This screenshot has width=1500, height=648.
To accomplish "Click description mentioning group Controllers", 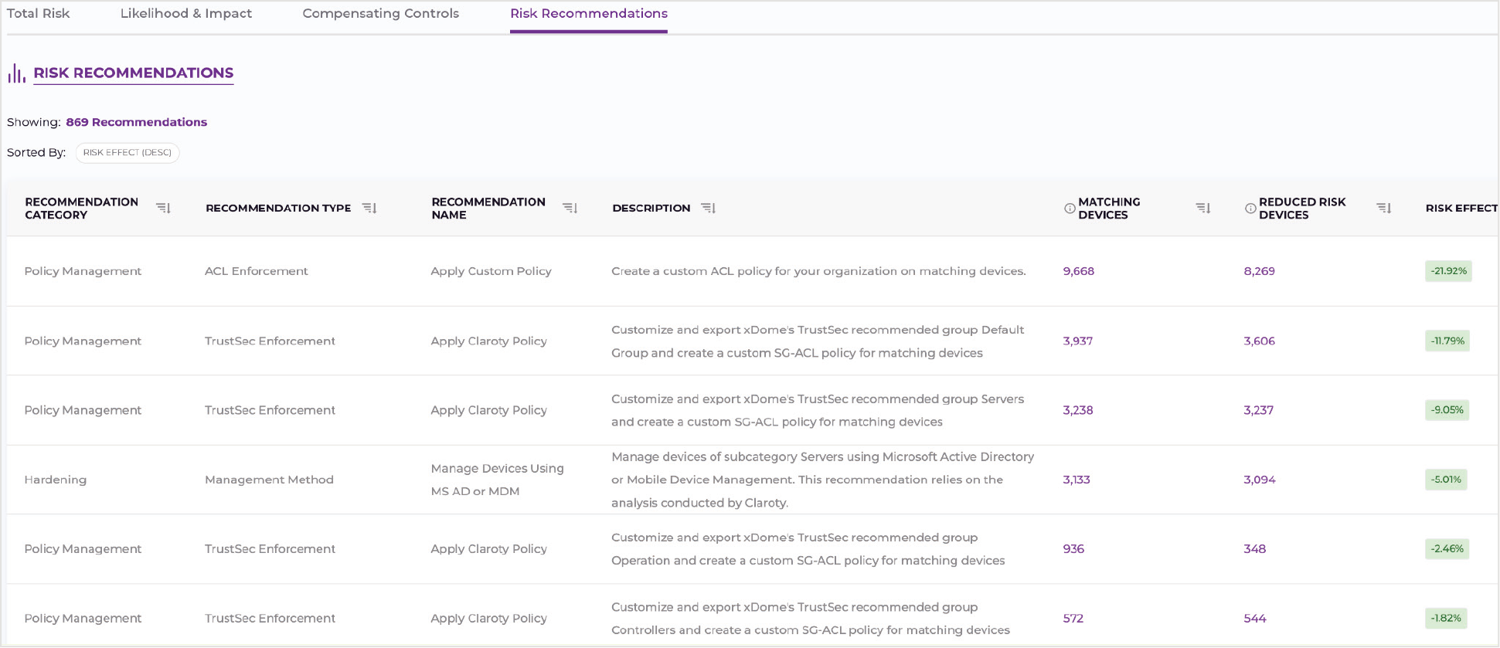I will click(x=811, y=619).
